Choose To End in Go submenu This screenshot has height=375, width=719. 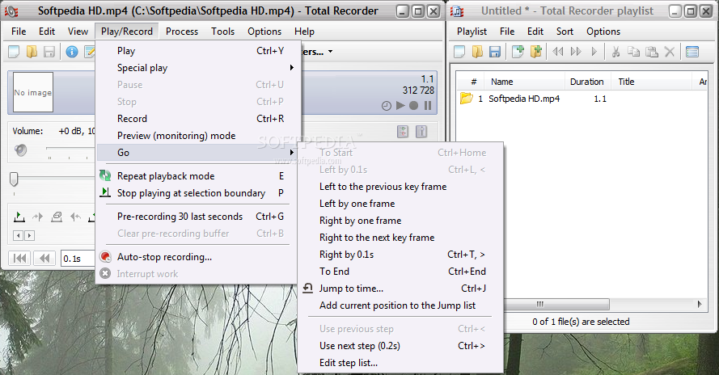[x=400, y=272]
